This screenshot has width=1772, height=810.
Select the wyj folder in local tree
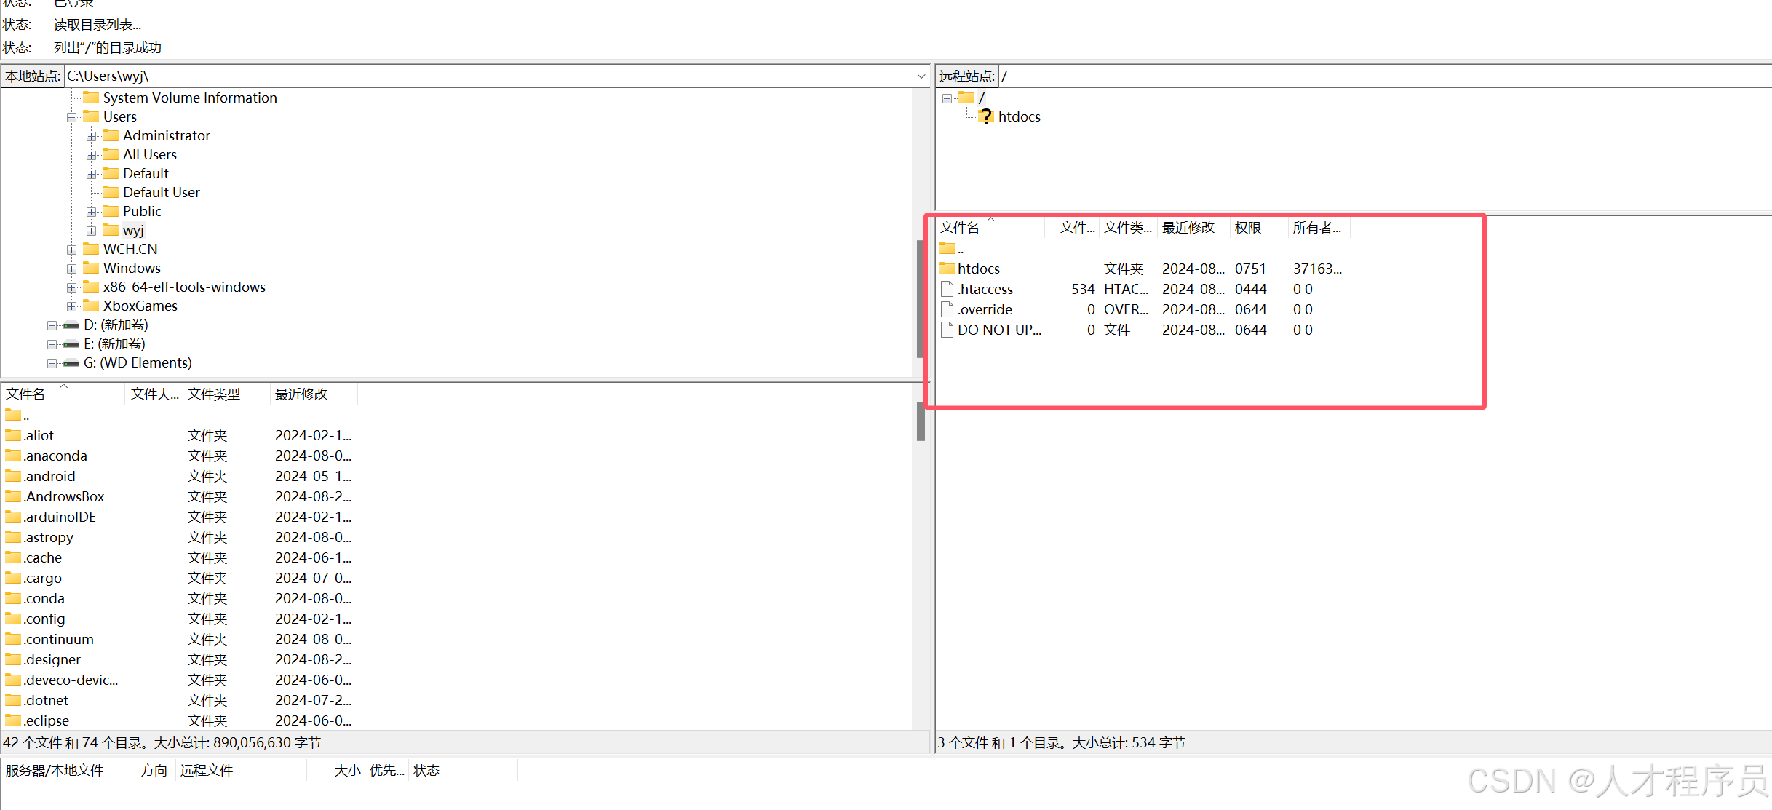coord(133,230)
